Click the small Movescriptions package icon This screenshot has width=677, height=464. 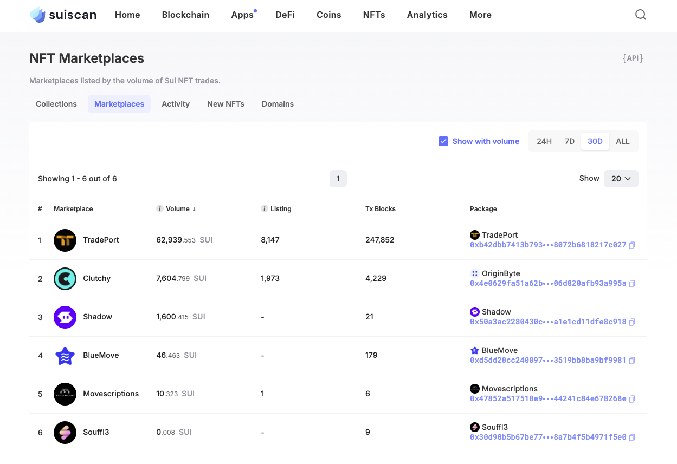point(475,389)
